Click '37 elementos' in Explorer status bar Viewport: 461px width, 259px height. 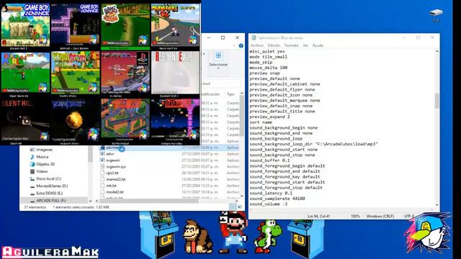pos(35,207)
